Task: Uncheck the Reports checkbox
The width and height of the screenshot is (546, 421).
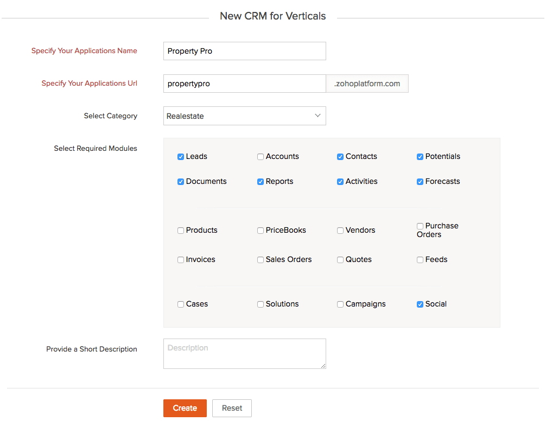Action: 260,182
